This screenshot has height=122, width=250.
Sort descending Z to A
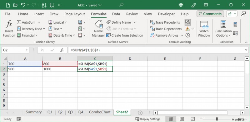point(52,5)
